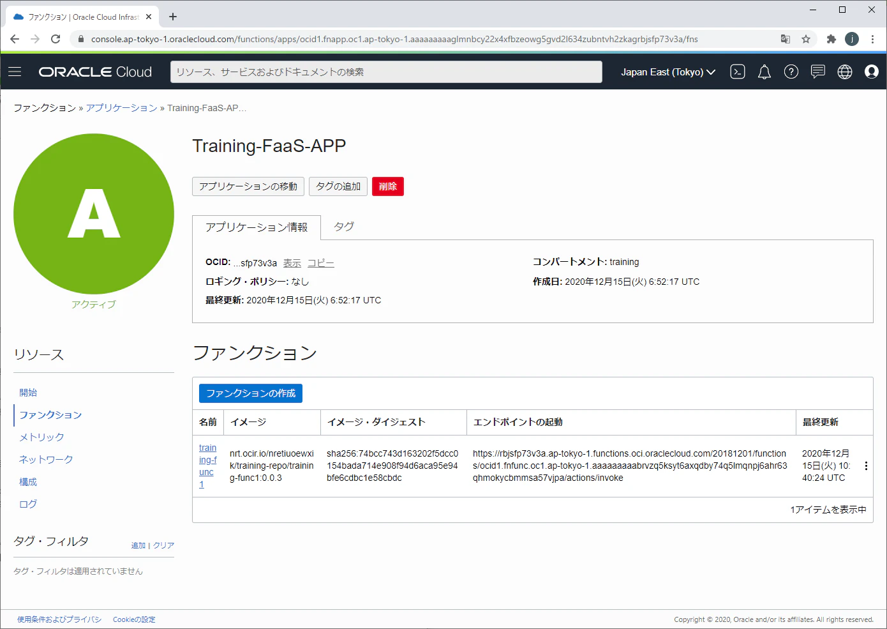The height and width of the screenshot is (629, 887).
Task: Click 追加 in the tag filter
Action: (x=138, y=545)
